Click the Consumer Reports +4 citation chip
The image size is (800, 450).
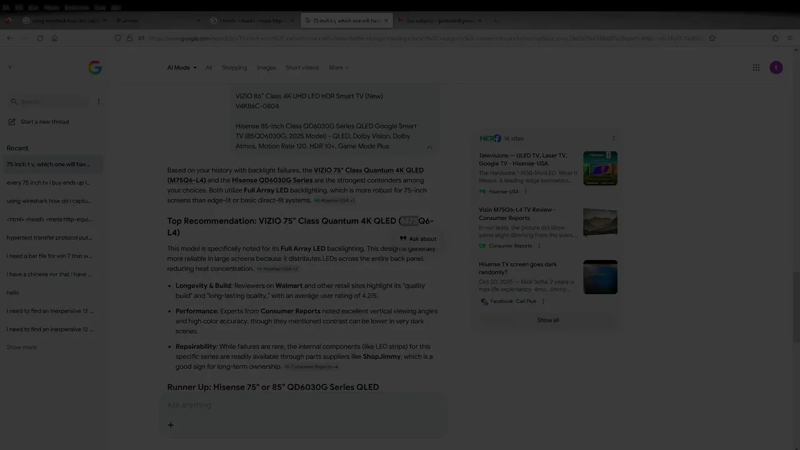311,367
